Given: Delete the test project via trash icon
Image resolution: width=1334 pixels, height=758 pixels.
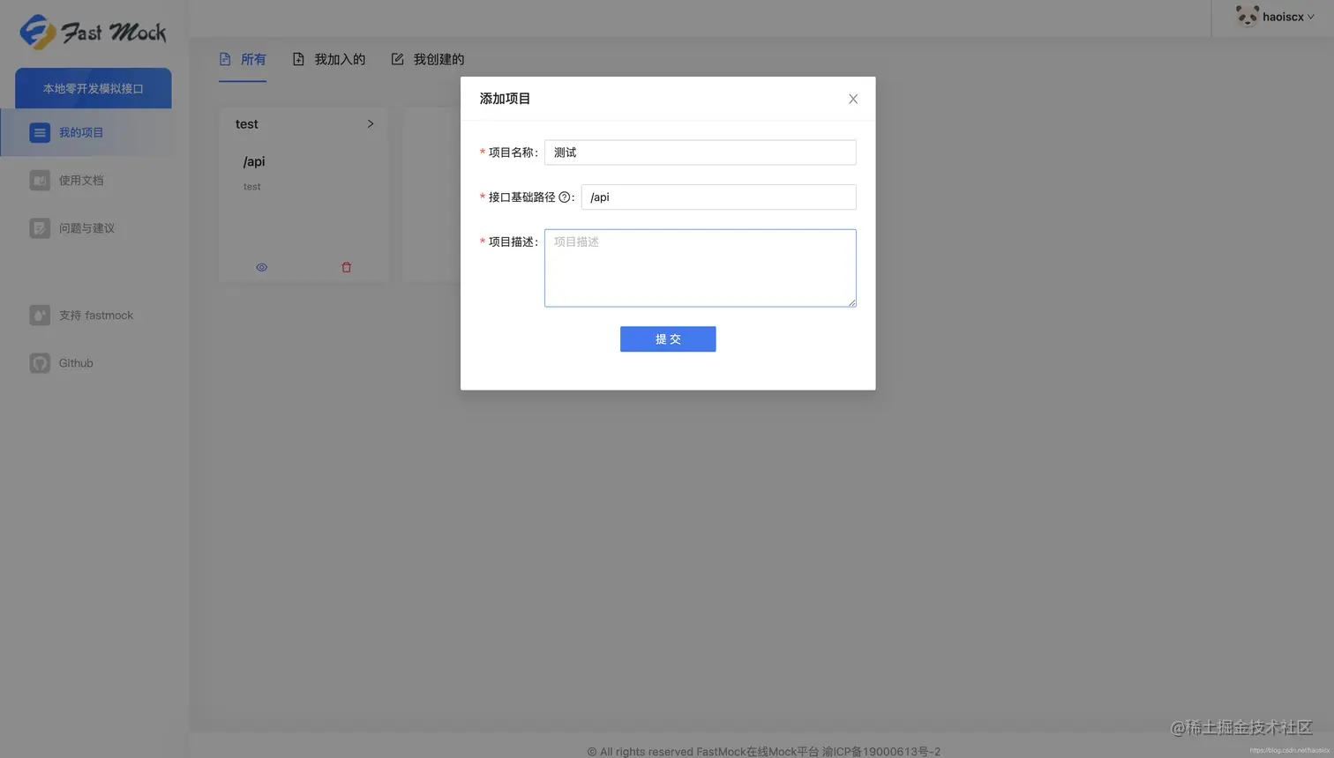Looking at the screenshot, I should (346, 266).
